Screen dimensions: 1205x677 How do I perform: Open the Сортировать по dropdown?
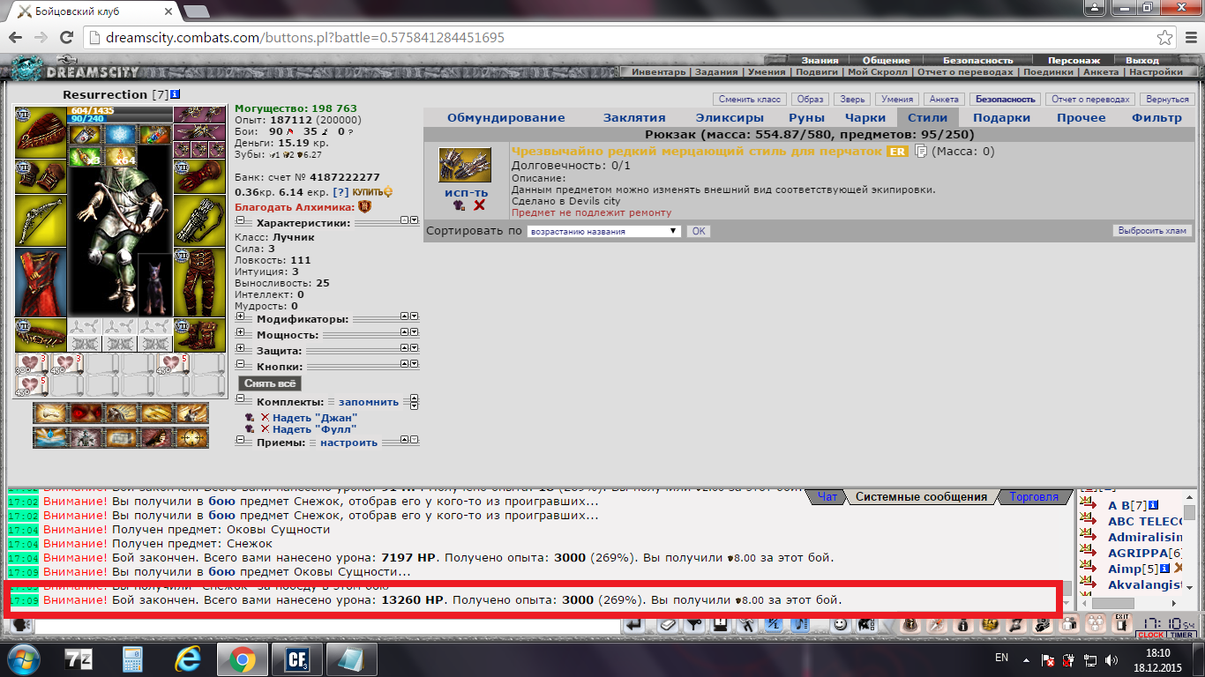tap(603, 231)
